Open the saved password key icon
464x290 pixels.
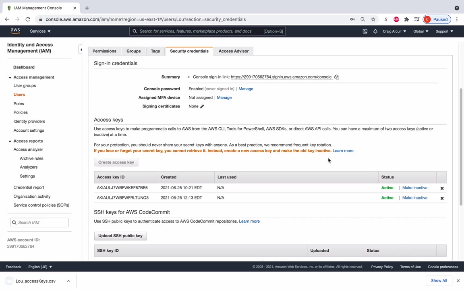352,19
